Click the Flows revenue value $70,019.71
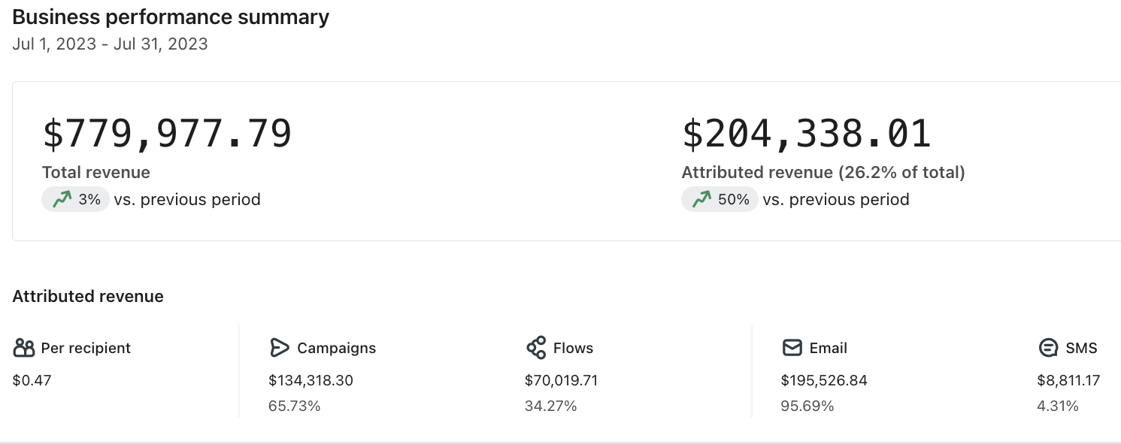1121x444 pixels. tap(561, 380)
